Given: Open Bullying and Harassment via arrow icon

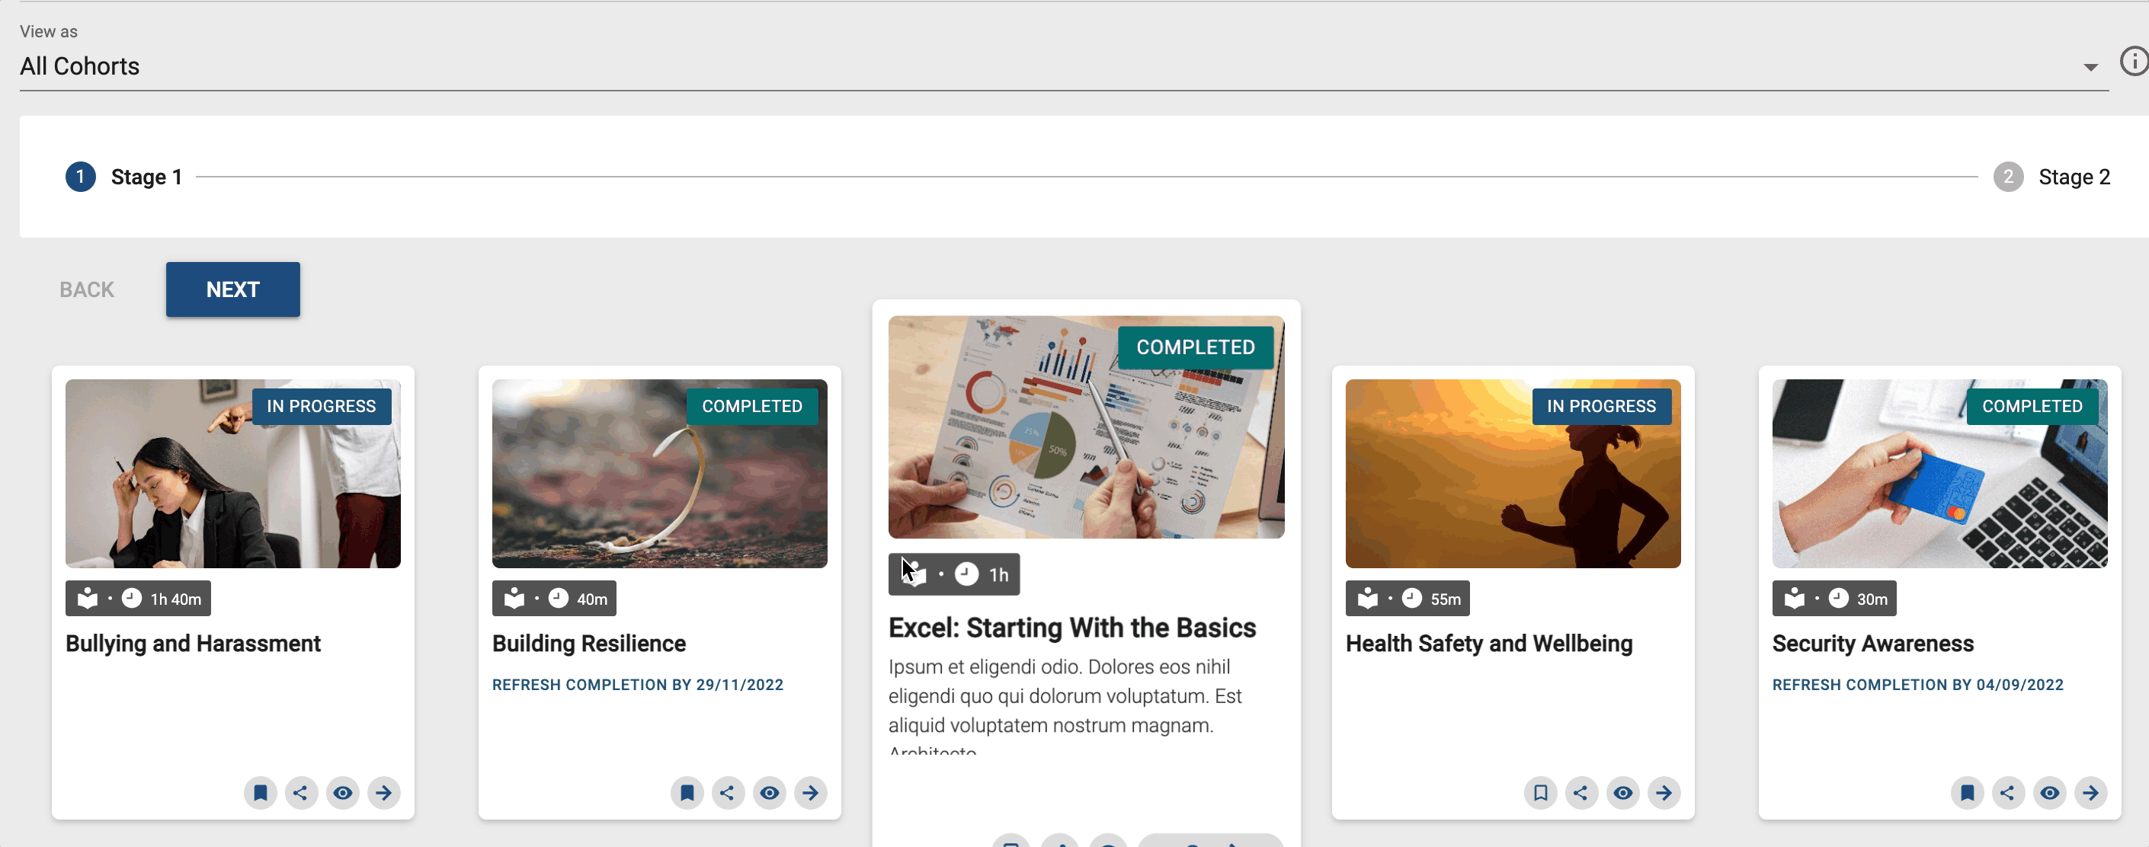Looking at the screenshot, I should (x=384, y=792).
